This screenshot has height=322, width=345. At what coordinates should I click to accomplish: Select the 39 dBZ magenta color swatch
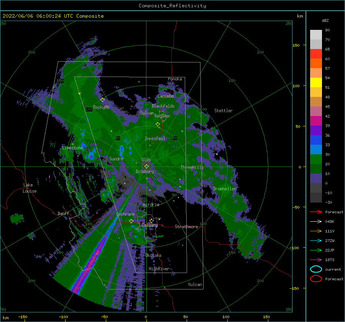coord(316,121)
